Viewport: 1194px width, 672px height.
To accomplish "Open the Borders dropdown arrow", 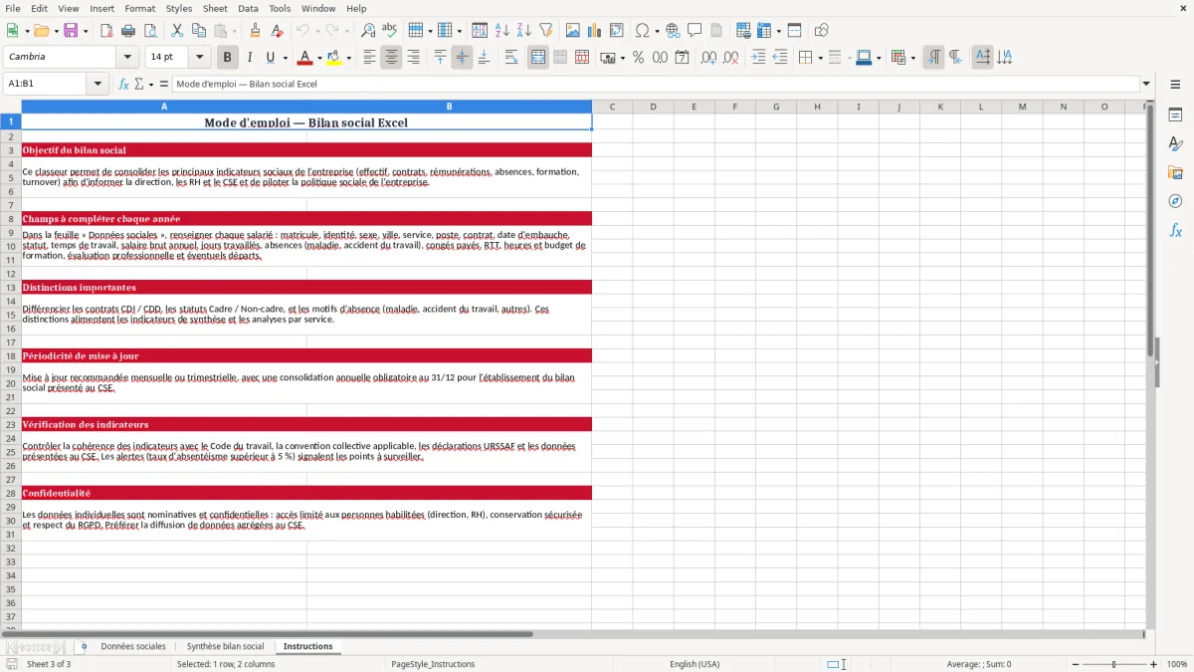I will [x=820, y=58].
